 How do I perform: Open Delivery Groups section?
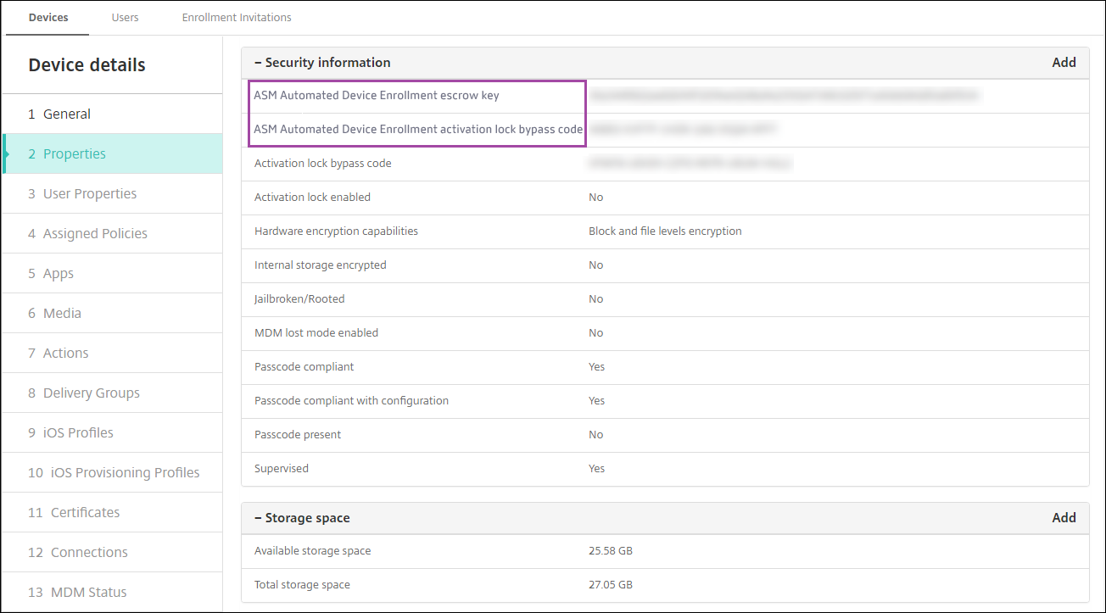click(91, 393)
